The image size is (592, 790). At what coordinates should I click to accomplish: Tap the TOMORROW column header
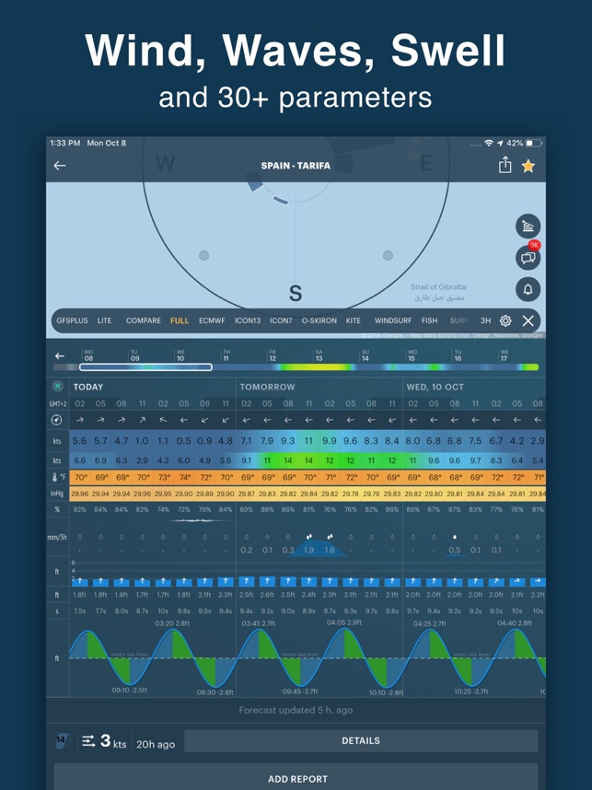coord(267,387)
